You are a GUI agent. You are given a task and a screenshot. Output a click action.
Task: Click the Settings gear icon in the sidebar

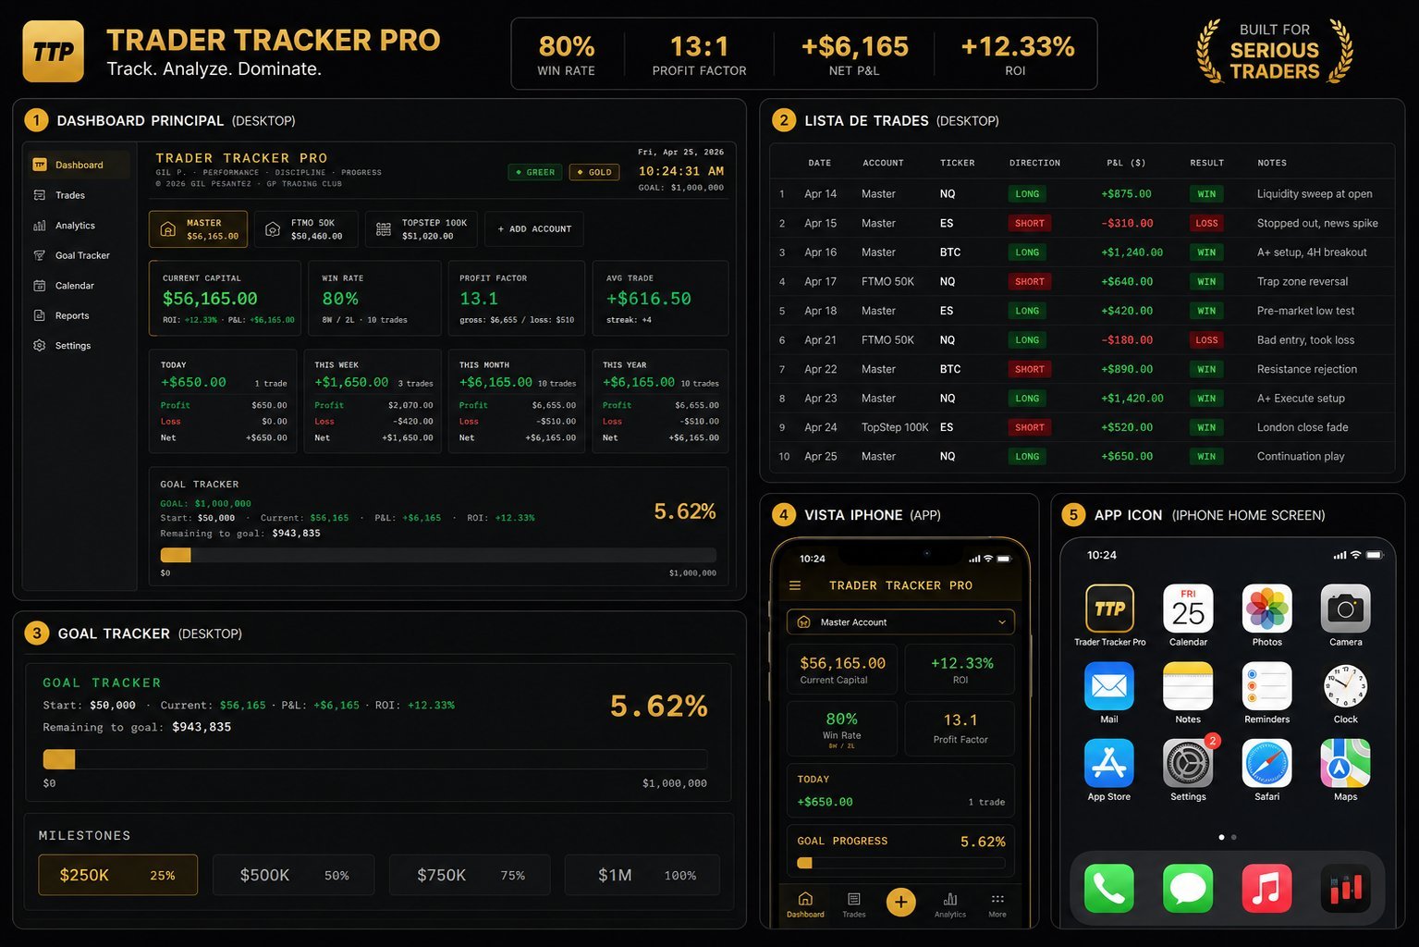40,346
